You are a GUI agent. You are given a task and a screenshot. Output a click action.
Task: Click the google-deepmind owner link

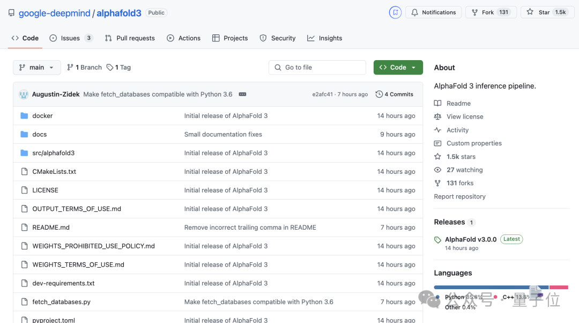click(54, 13)
